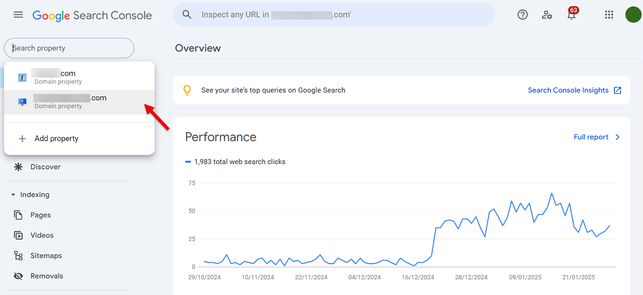This screenshot has height=295, width=643.
Task: Choose Add property in dropdown
Action: (79, 139)
